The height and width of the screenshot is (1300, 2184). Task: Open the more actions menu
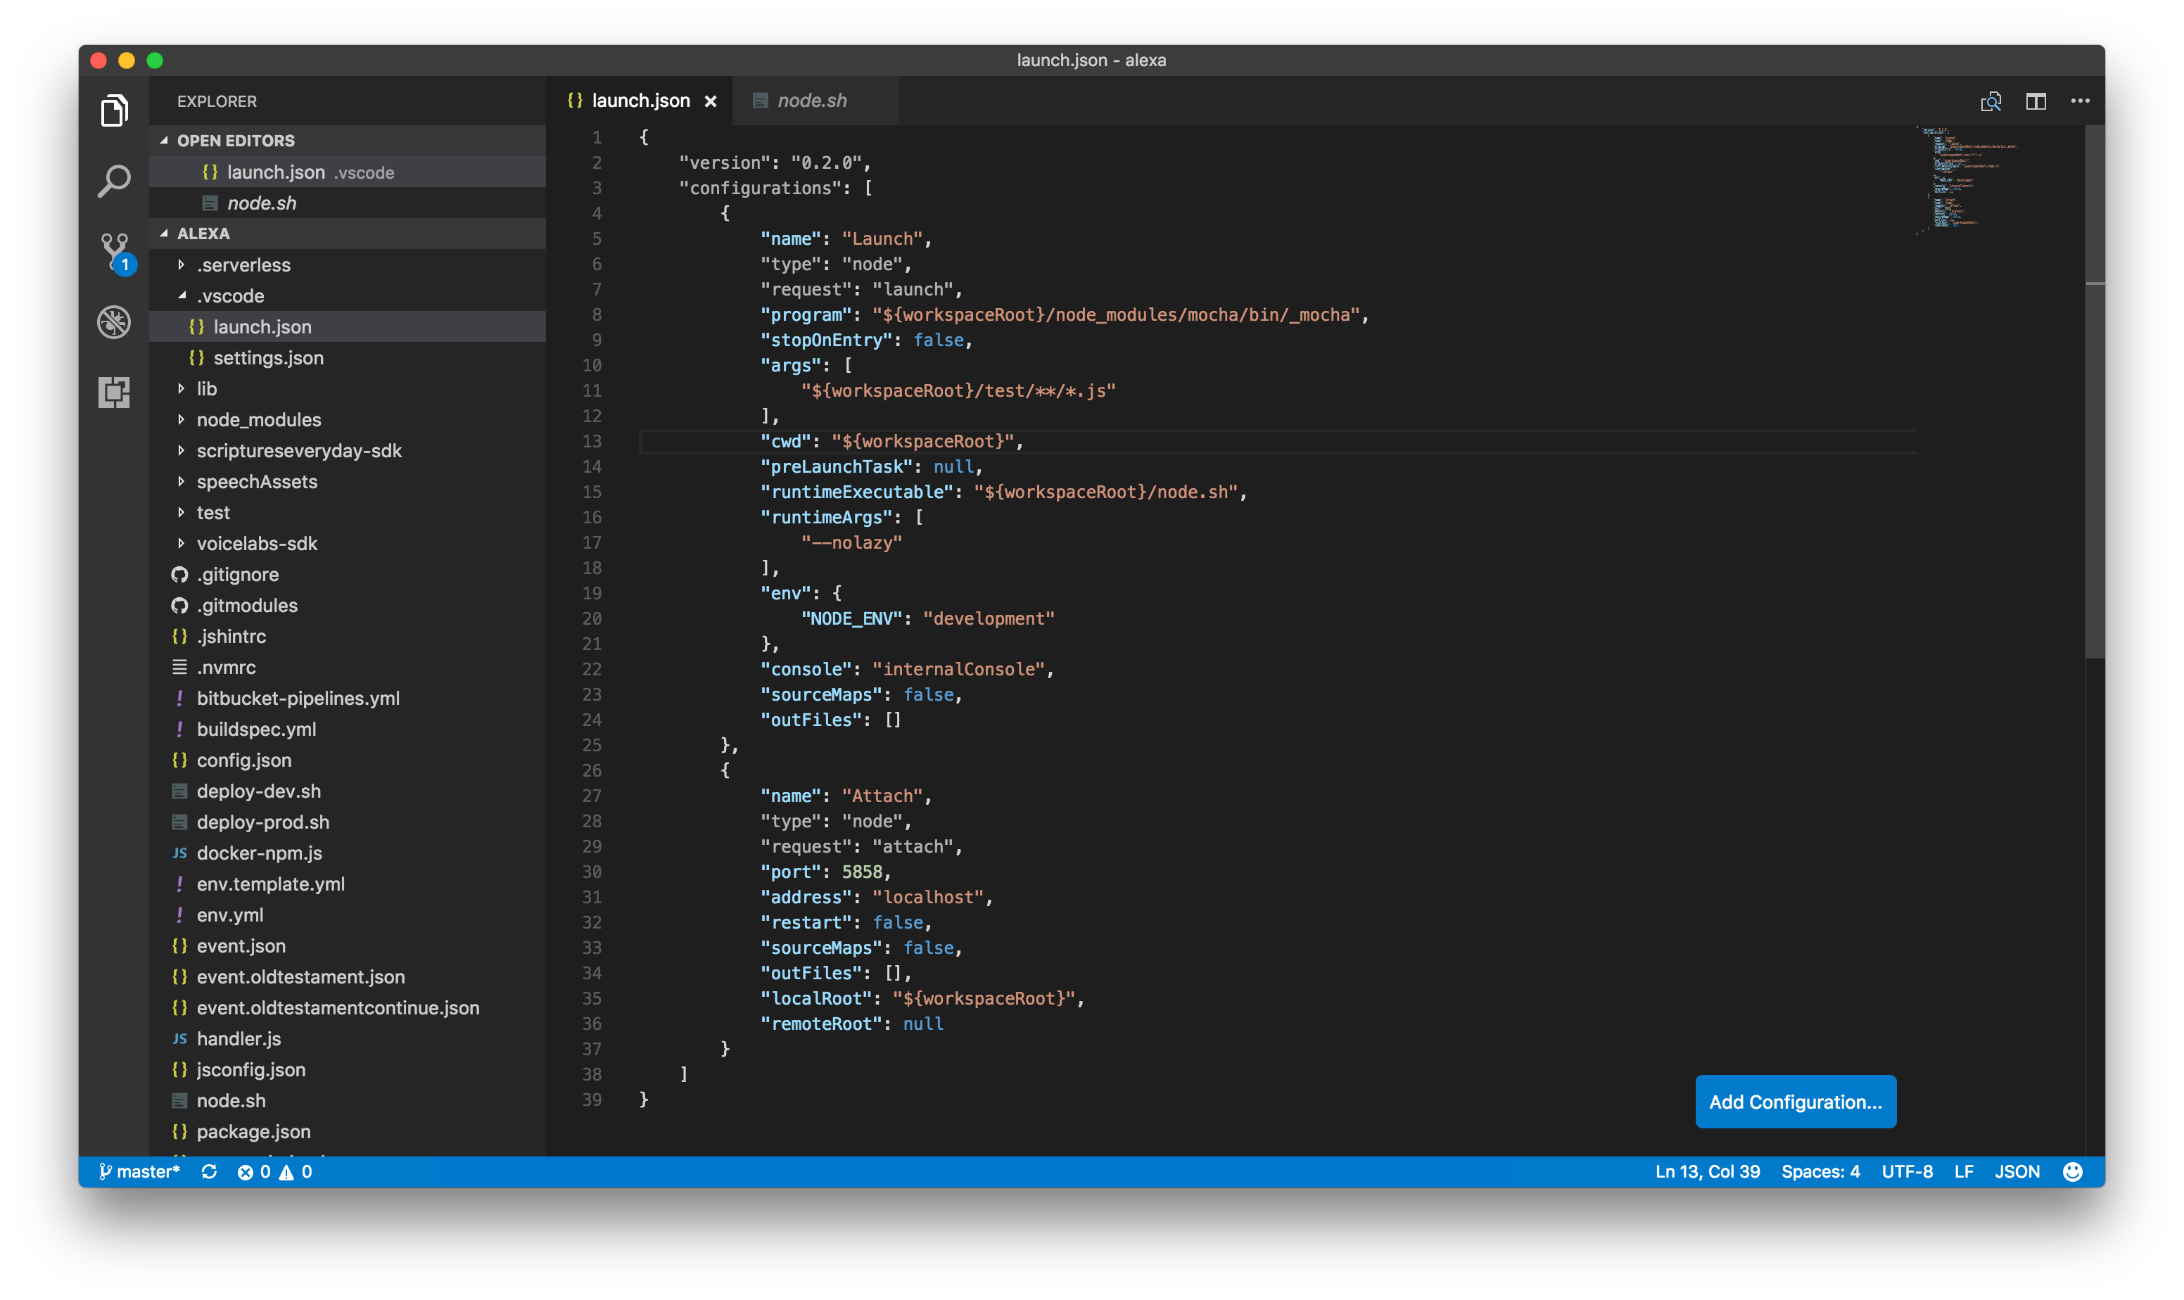[x=2081, y=101]
